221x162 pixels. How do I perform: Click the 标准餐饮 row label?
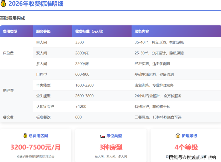coord(43,117)
